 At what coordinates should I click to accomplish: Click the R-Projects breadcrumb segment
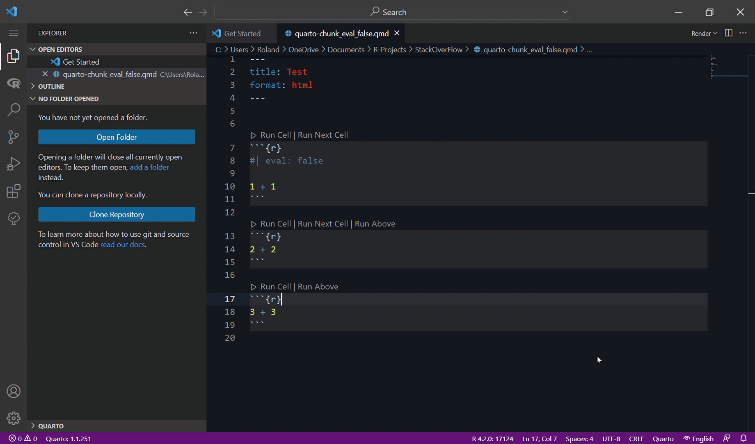[x=390, y=50]
